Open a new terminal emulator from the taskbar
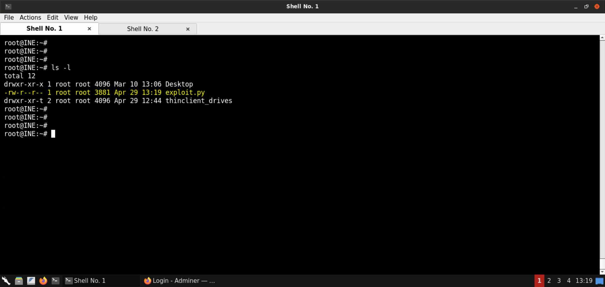This screenshot has width=605, height=287. click(55, 280)
